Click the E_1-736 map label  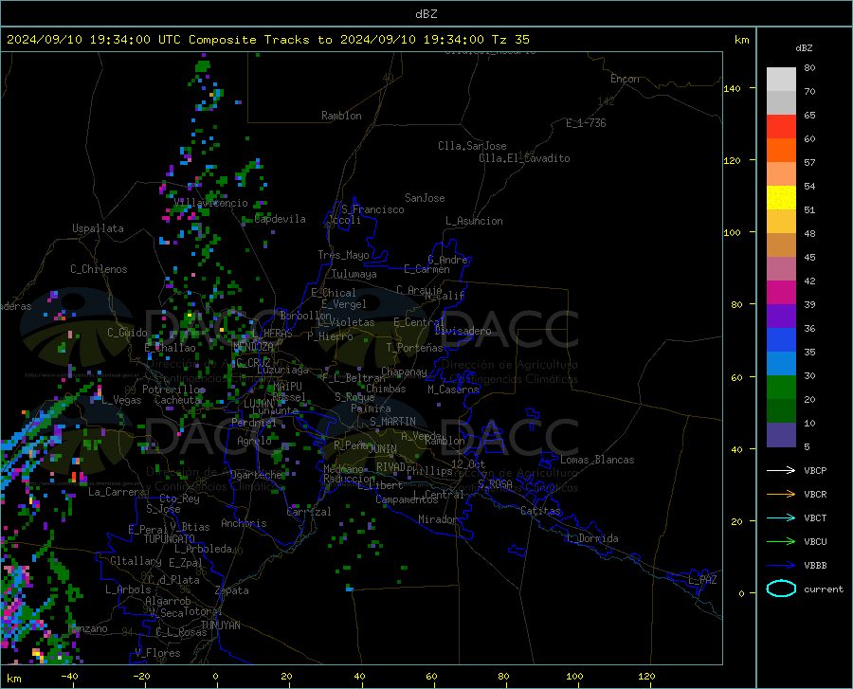tap(586, 123)
